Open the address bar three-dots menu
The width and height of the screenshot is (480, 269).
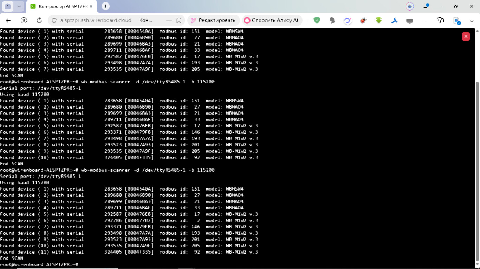click(x=169, y=20)
